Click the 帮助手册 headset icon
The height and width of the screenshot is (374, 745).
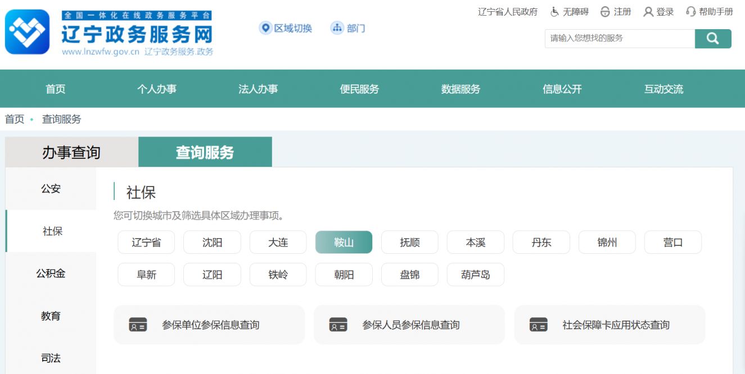point(691,12)
